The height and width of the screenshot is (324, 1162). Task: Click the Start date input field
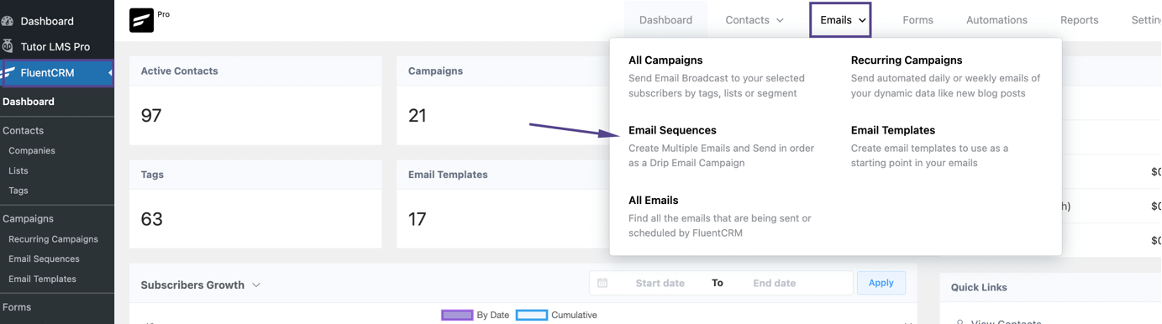click(x=660, y=283)
